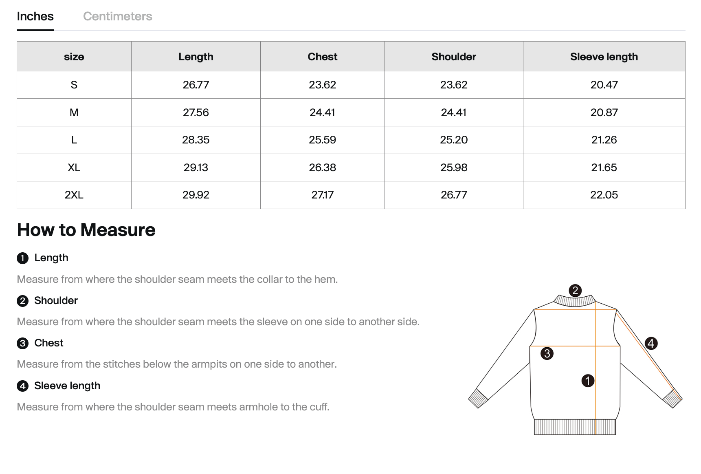Click the L sleeve length value 21.26
This screenshot has width=701, height=474.
coord(604,140)
